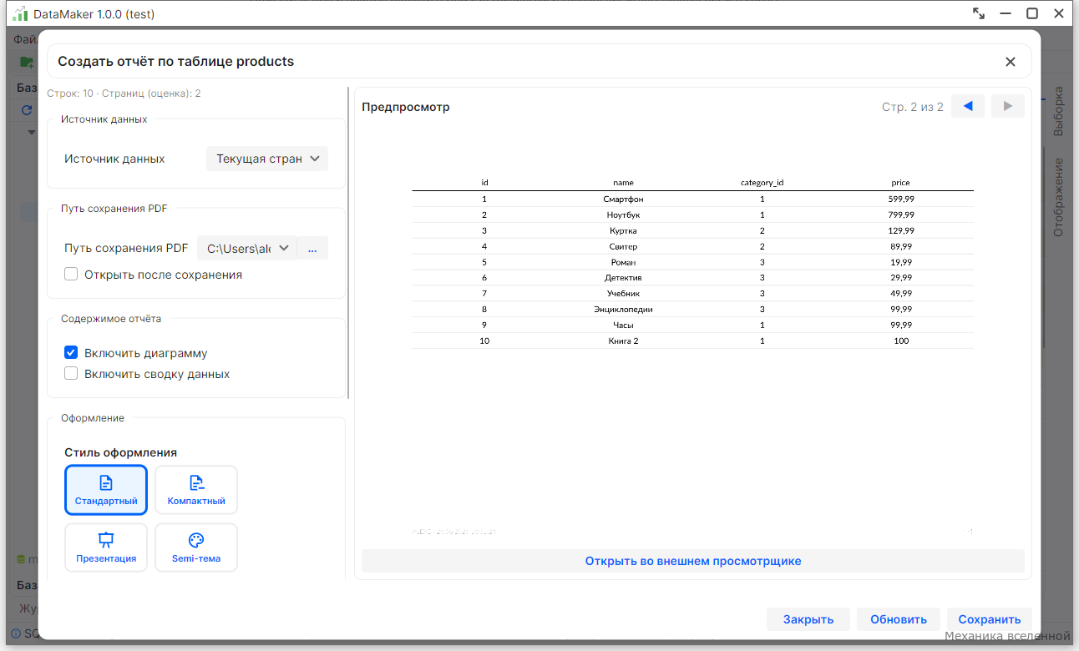Enable Открыть после сохранения checkbox
The height and width of the screenshot is (651, 1079).
(71, 275)
